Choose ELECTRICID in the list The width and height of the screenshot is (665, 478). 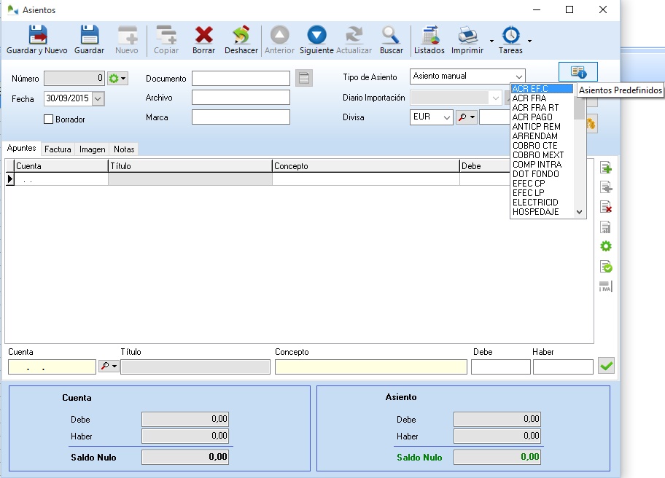tap(535, 203)
